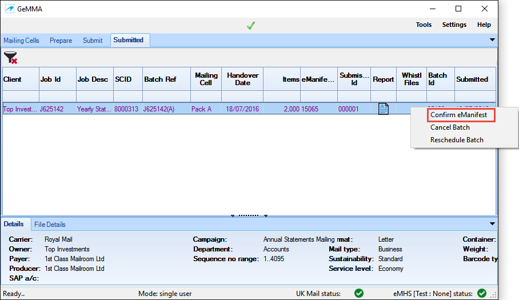Open the Settings menu
This screenshot has height=300, width=519.
point(454,25)
